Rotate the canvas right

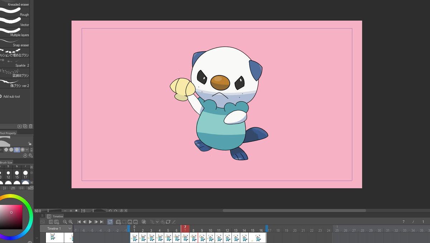115,211
